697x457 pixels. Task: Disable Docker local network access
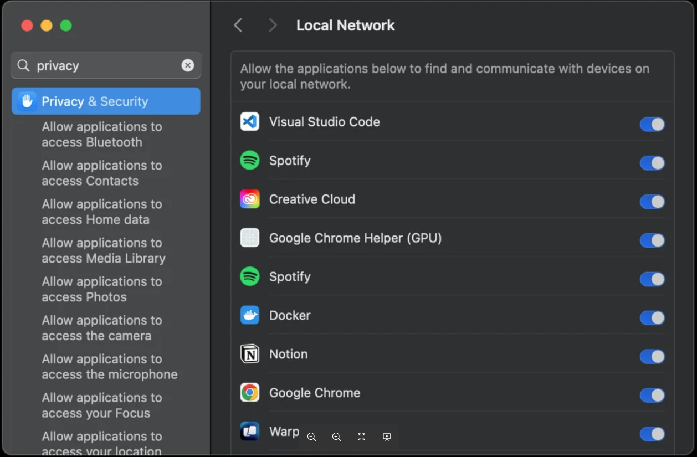(x=652, y=318)
